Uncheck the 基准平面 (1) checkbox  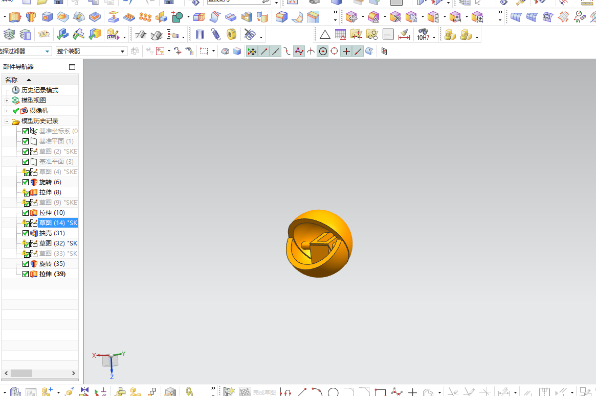[x=26, y=141]
